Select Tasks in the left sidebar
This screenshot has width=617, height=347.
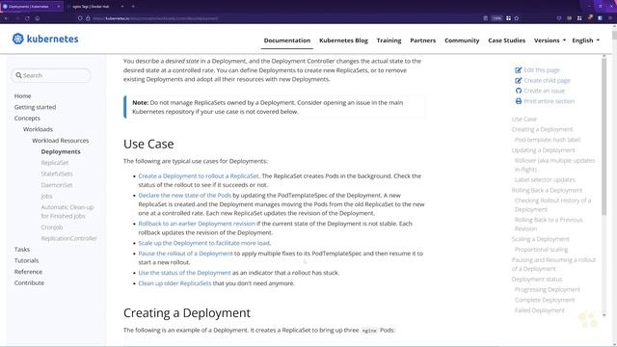(22, 249)
